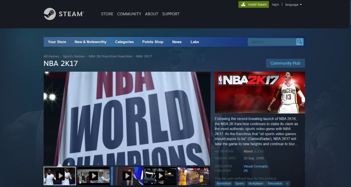
Task: Click the login link
Action: 275,4
